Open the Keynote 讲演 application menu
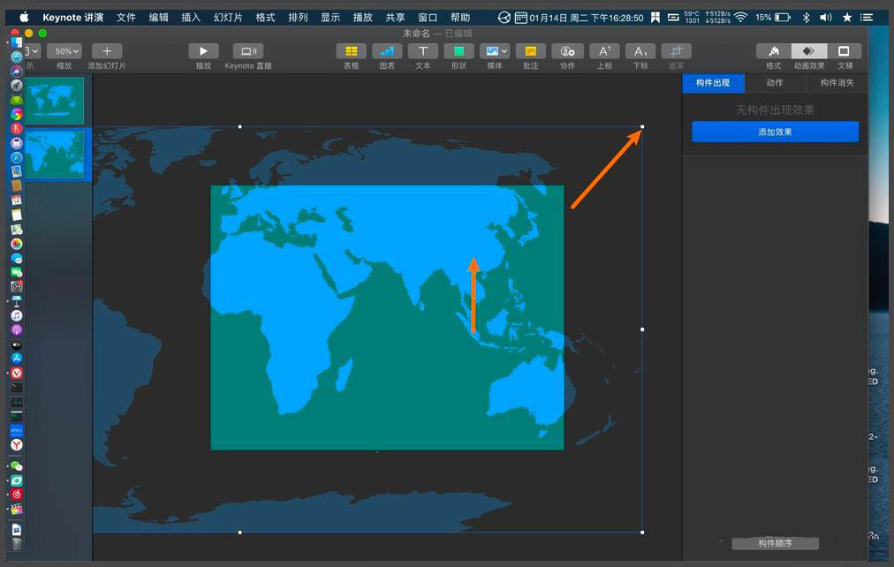Screen dimensions: 894x567 point(73,18)
